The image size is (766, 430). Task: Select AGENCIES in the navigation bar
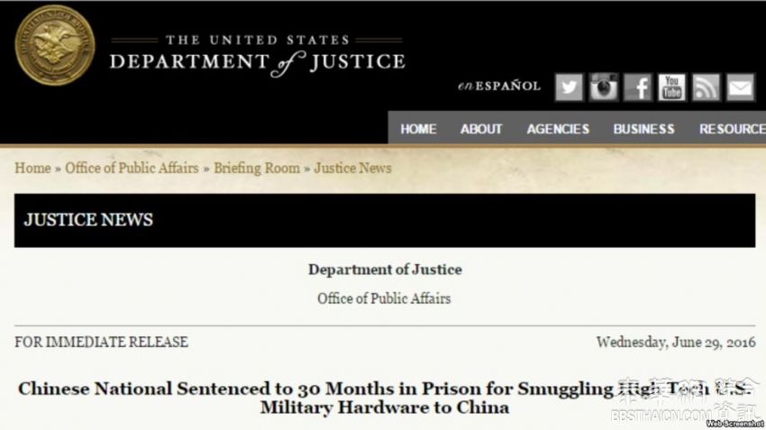pos(558,129)
